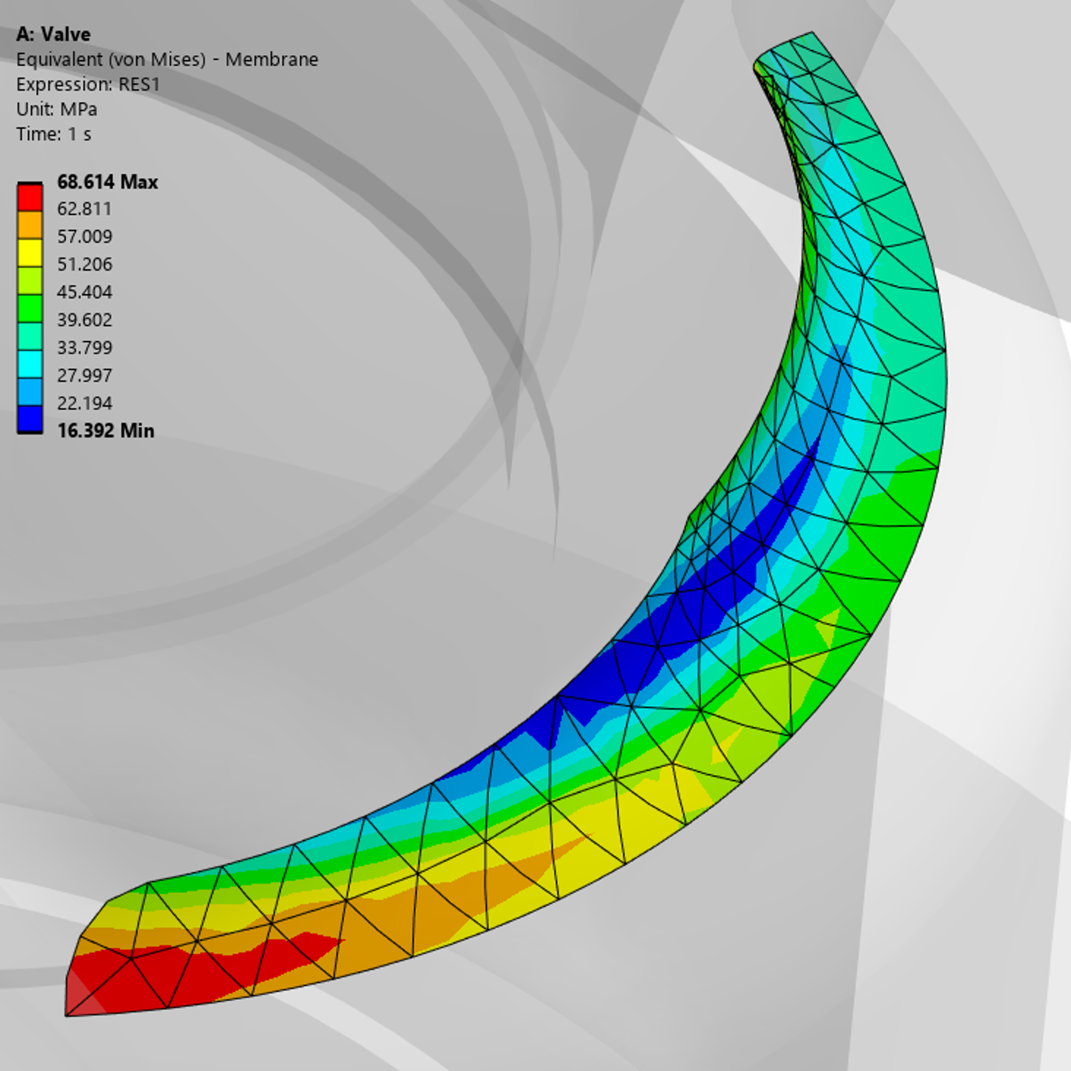This screenshot has width=1071, height=1071.
Task: Select the '45.404' legend value
Action: [84, 292]
